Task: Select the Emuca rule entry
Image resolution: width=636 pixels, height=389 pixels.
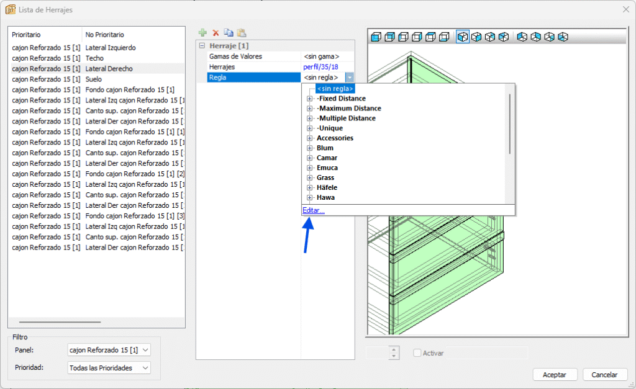Action: 327,168
